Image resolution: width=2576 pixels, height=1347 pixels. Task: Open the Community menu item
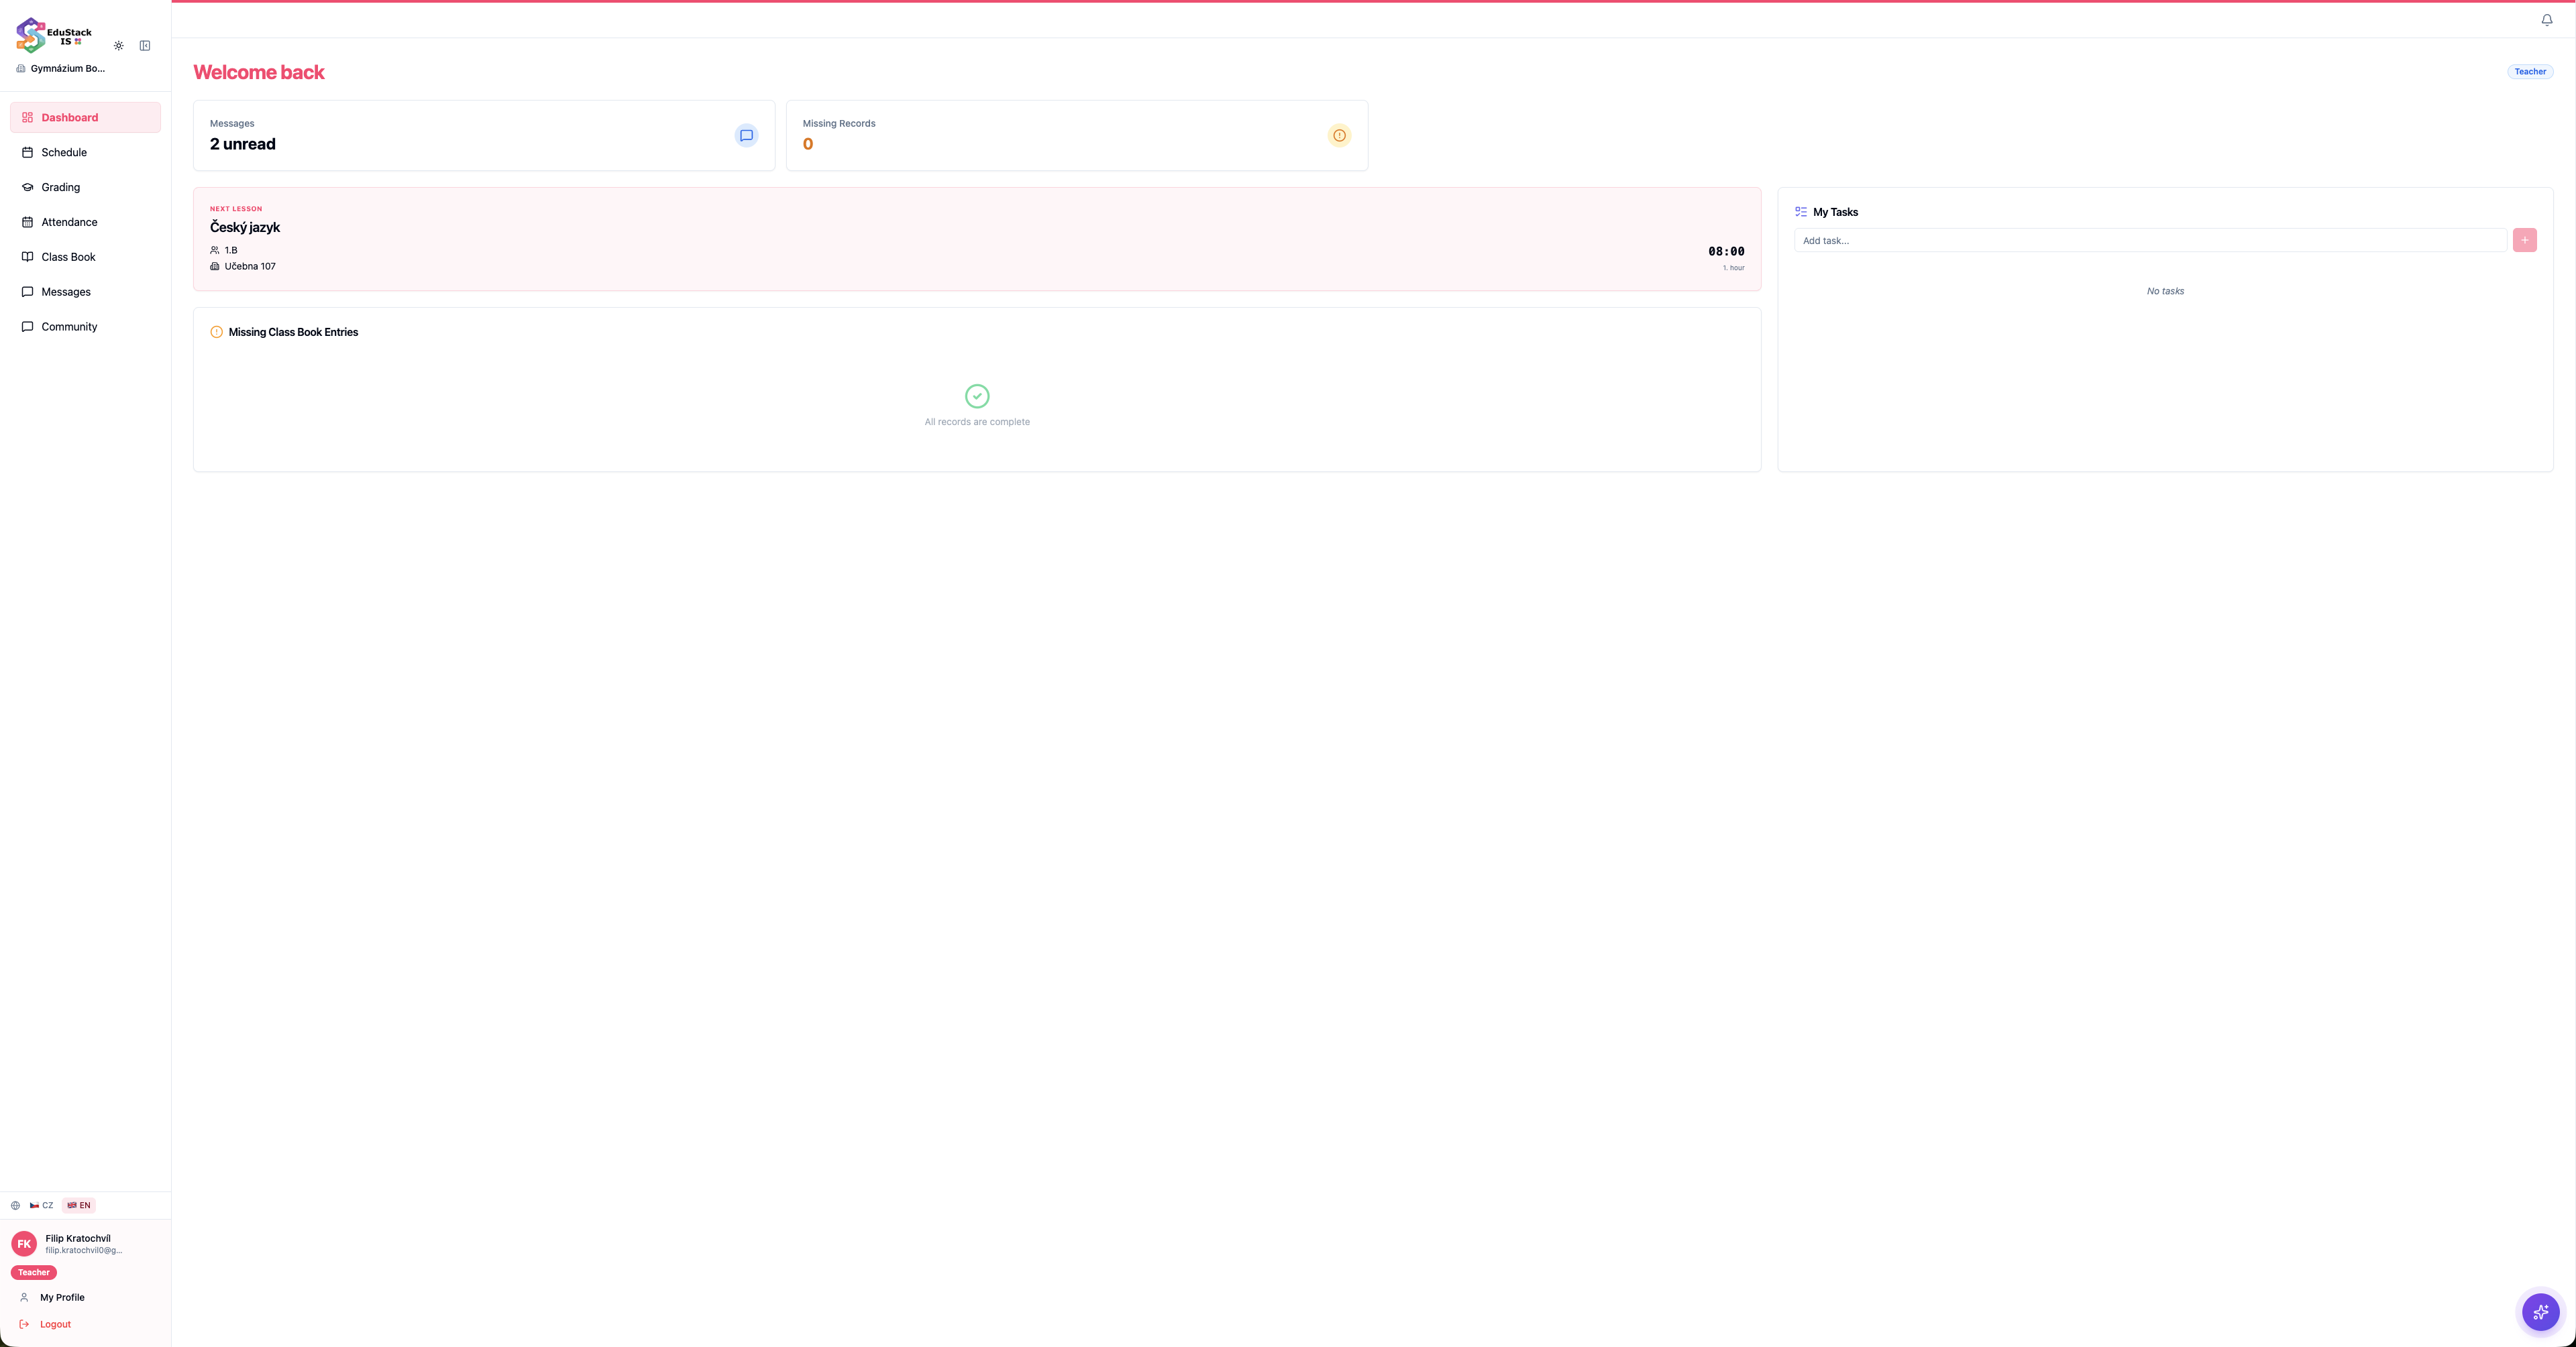[x=85, y=327]
